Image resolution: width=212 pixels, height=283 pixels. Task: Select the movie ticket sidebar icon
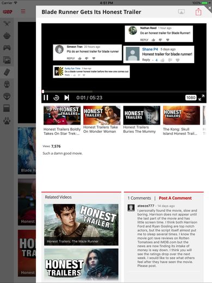[7, 72]
